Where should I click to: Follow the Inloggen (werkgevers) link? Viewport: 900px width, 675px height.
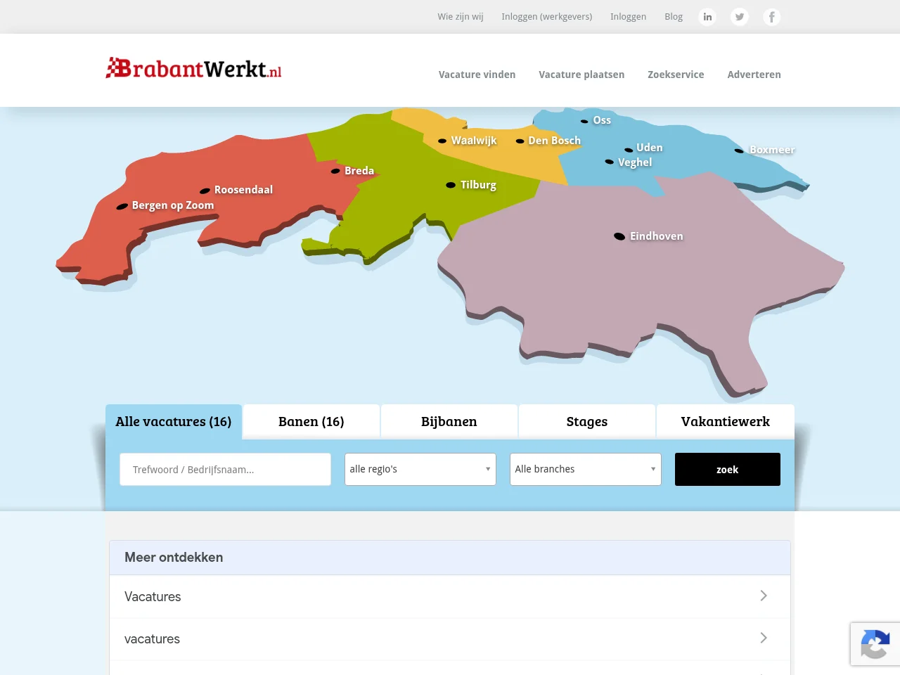(x=547, y=17)
